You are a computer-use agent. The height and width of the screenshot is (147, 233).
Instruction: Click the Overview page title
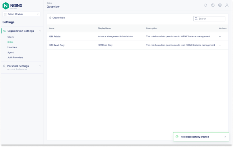coord(53,7)
